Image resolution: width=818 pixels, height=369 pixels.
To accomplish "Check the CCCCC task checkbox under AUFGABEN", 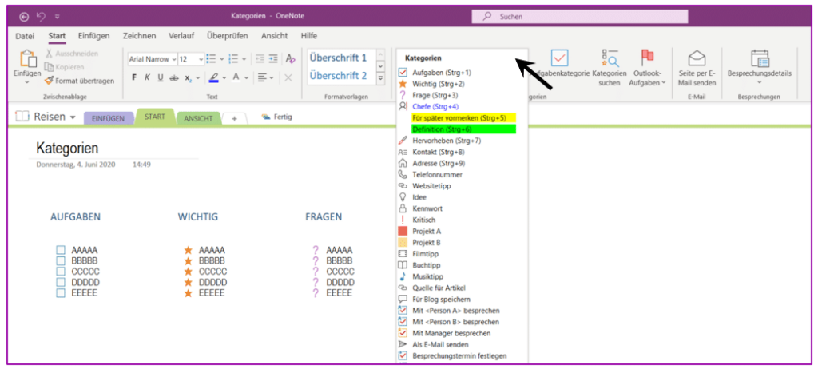I will [x=61, y=272].
